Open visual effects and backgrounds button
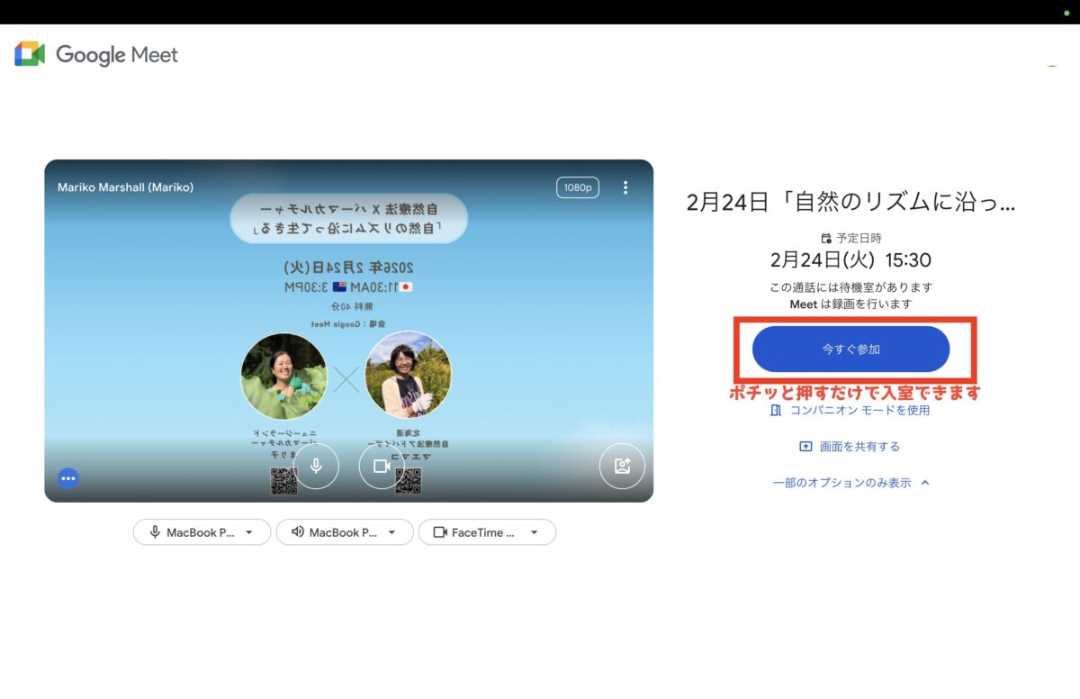This screenshot has width=1080, height=699. coord(622,466)
